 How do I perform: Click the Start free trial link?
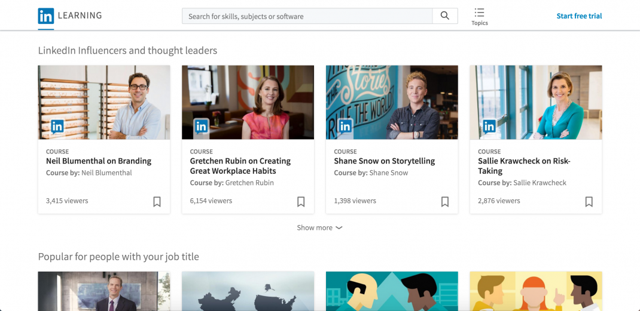click(x=579, y=16)
